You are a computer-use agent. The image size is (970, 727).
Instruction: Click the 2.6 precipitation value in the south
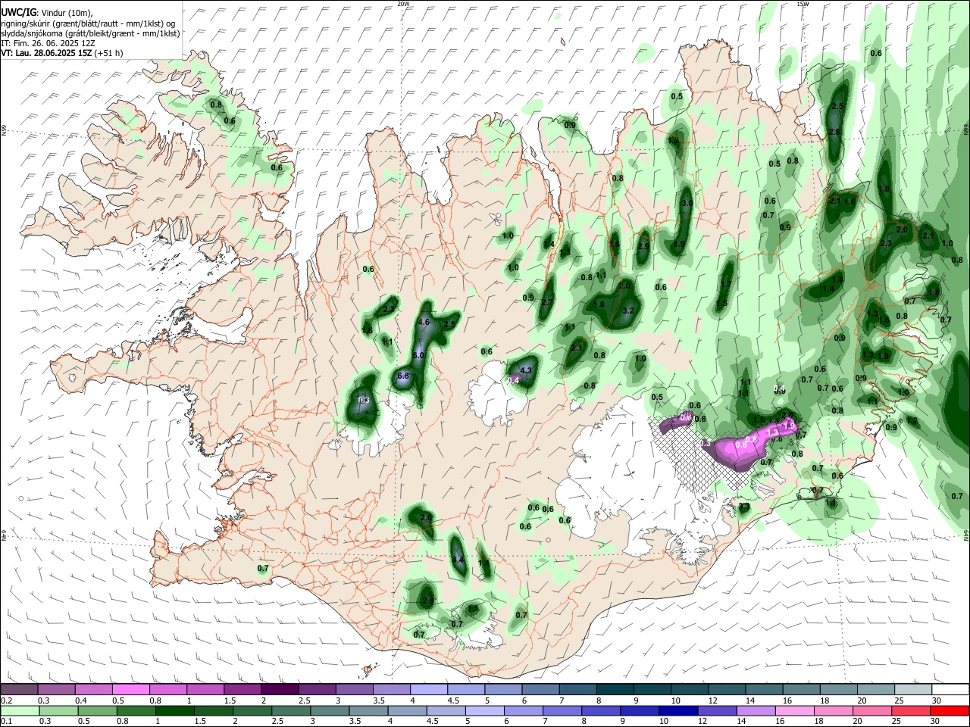point(426,517)
